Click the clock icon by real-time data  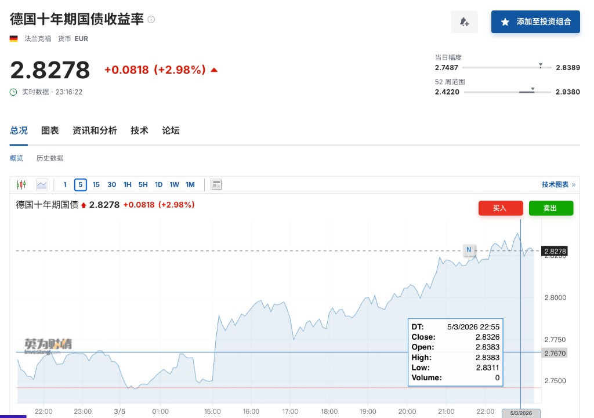pyautogui.click(x=13, y=92)
